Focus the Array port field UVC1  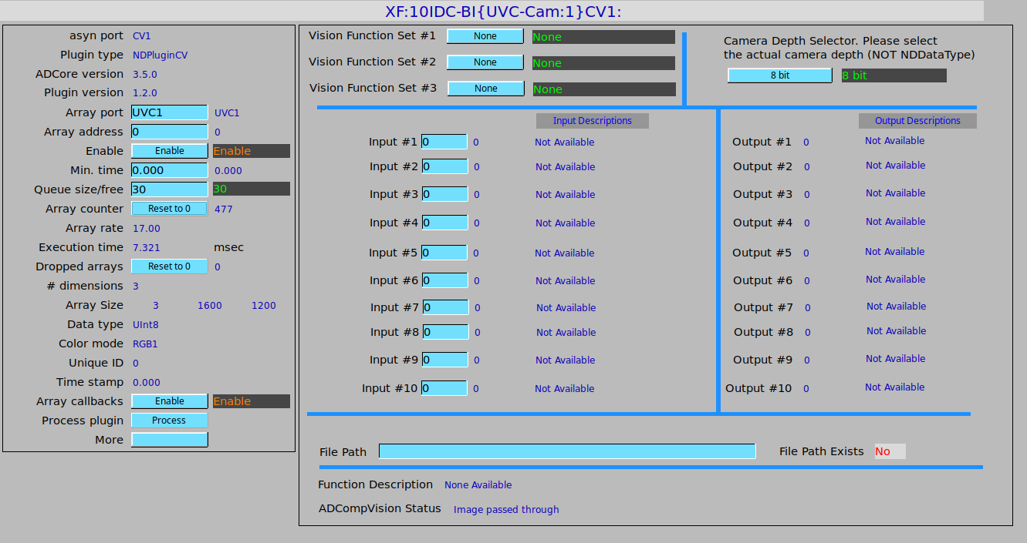170,112
